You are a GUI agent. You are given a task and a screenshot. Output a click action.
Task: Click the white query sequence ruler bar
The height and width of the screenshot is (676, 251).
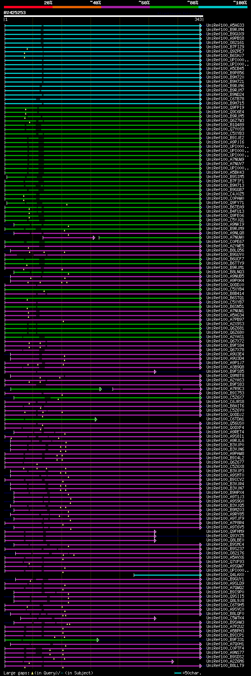click(x=104, y=16)
